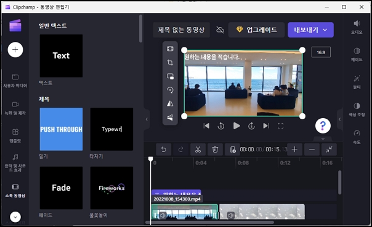Skip to the end of video
Image resolution: width=372 pixels, height=227 pixels.
coord(266,126)
